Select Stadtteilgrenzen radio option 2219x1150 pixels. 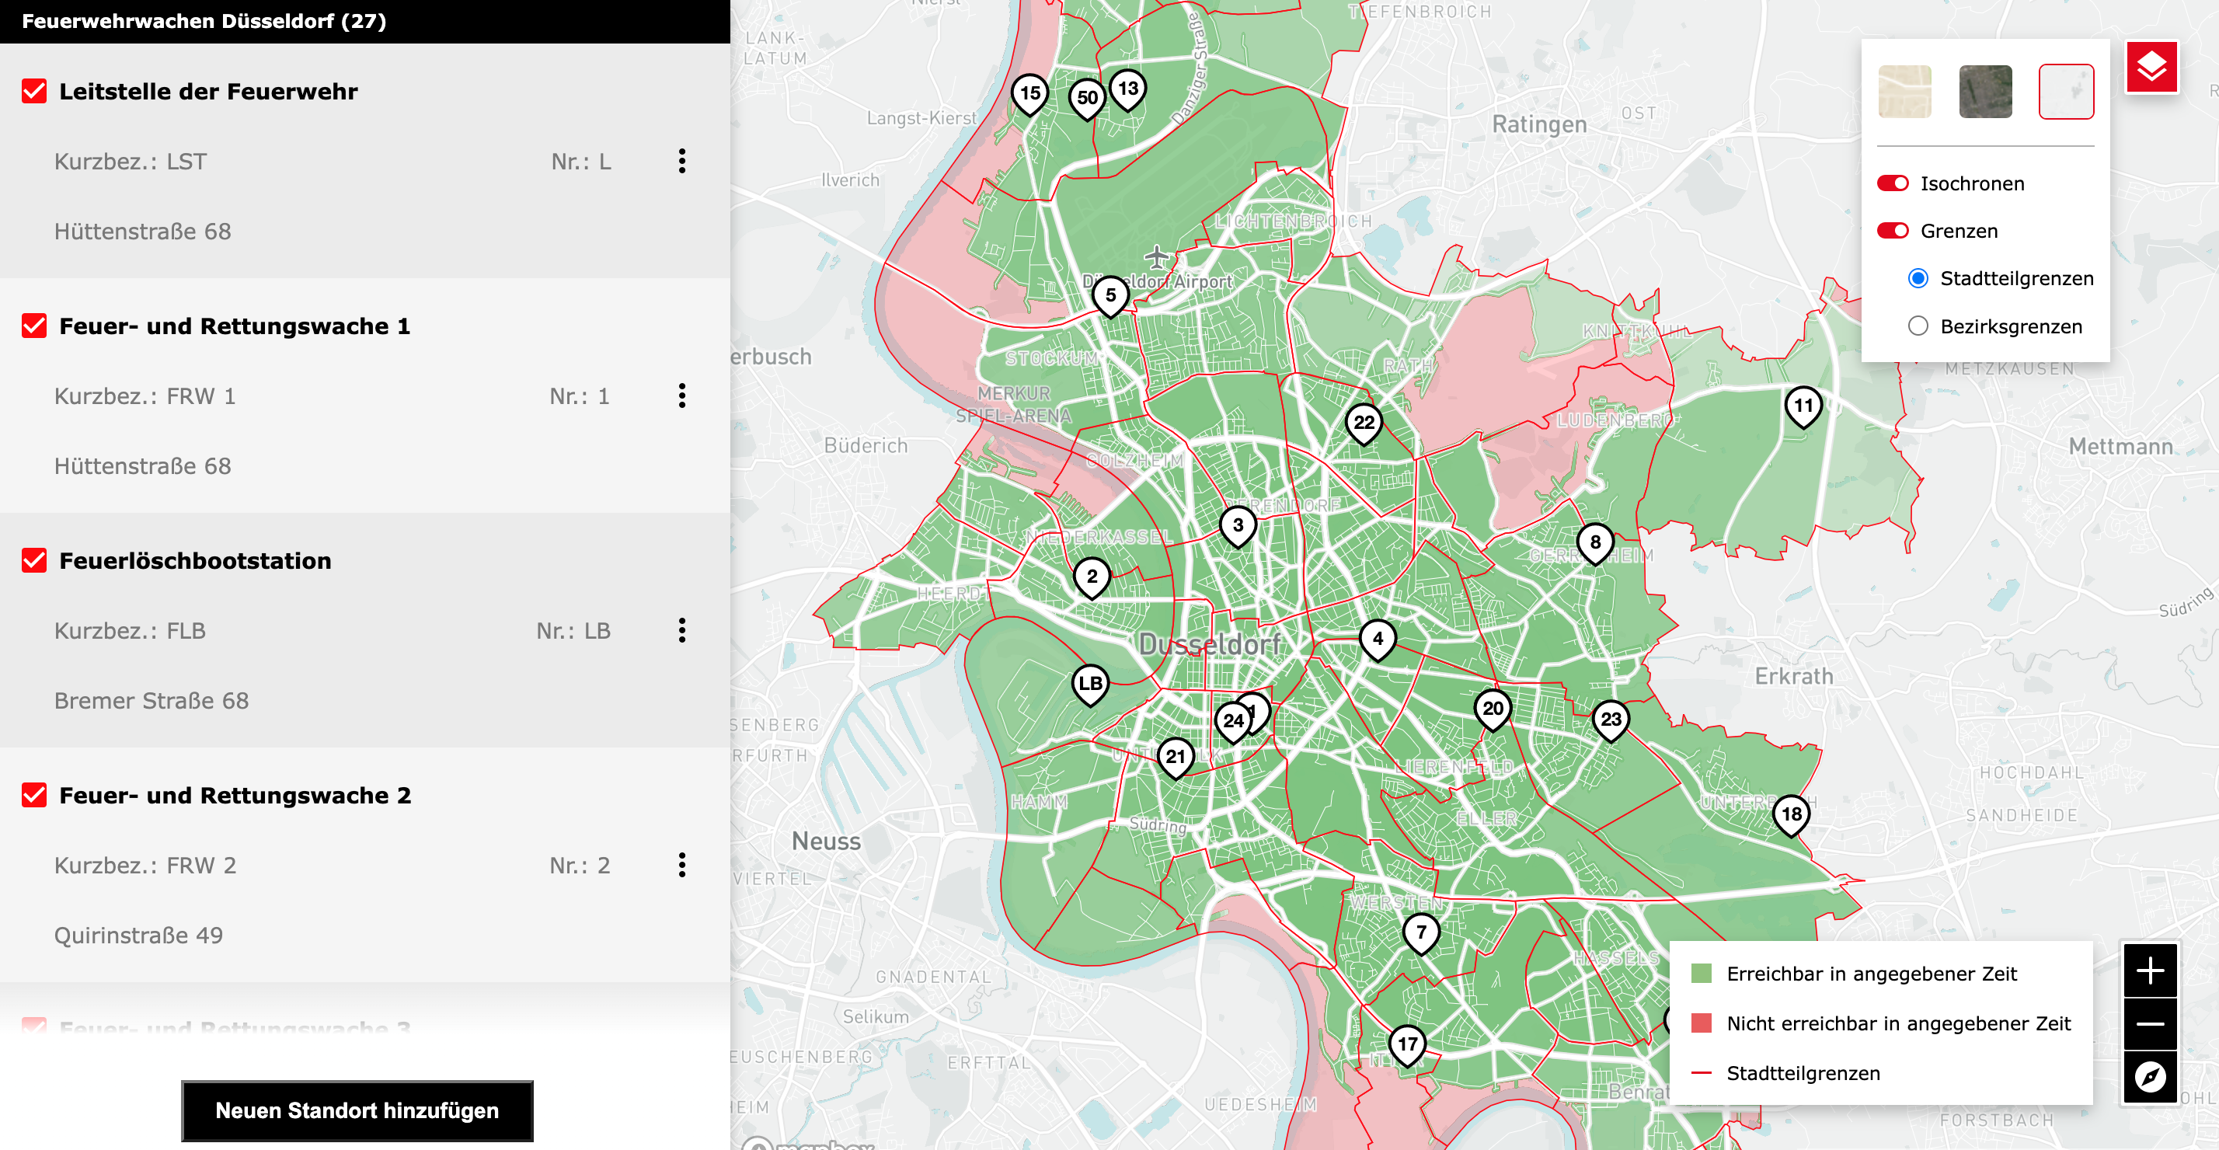point(1918,278)
